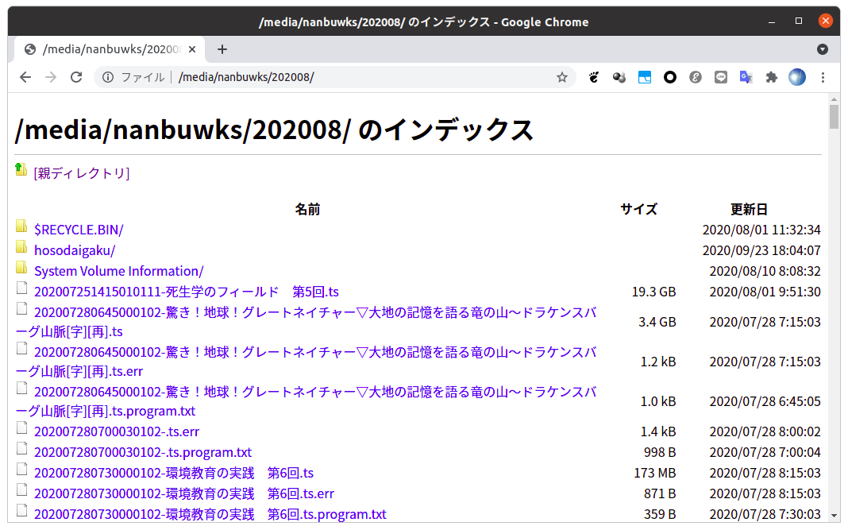The image size is (848, 530).
Task: Open a new tab with the plus button
Action: (222, 49)
